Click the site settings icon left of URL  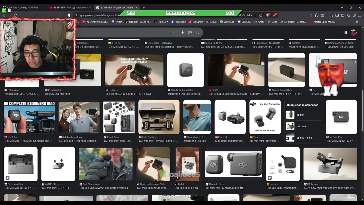tap(76, 15)
